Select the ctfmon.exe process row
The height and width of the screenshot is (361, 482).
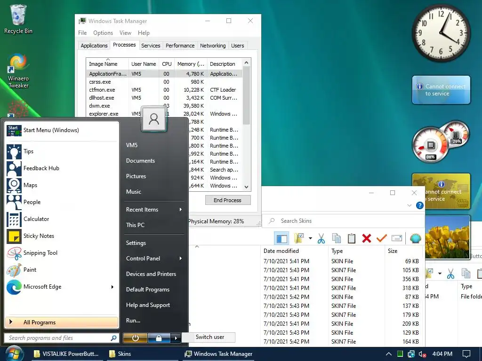(x=164, y=90)
